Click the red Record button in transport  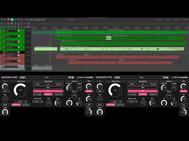point(8,20)
